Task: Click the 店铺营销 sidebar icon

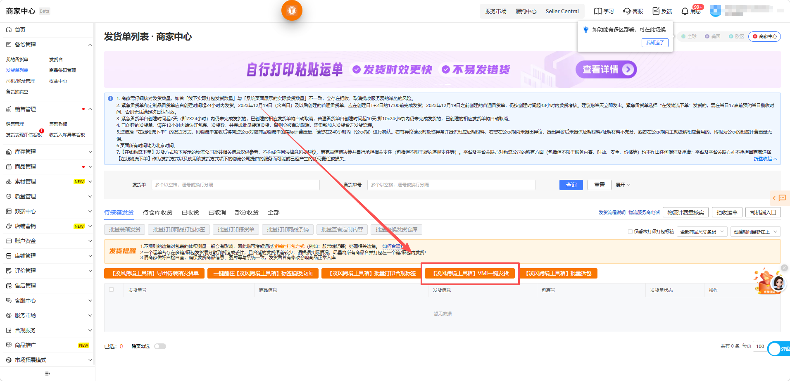Action: coord(9,226)
